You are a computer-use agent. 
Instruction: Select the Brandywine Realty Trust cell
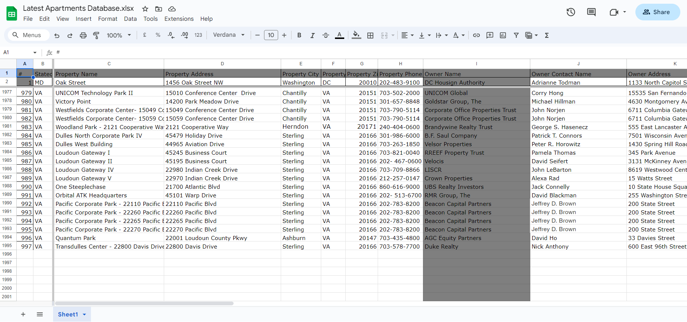476,127
